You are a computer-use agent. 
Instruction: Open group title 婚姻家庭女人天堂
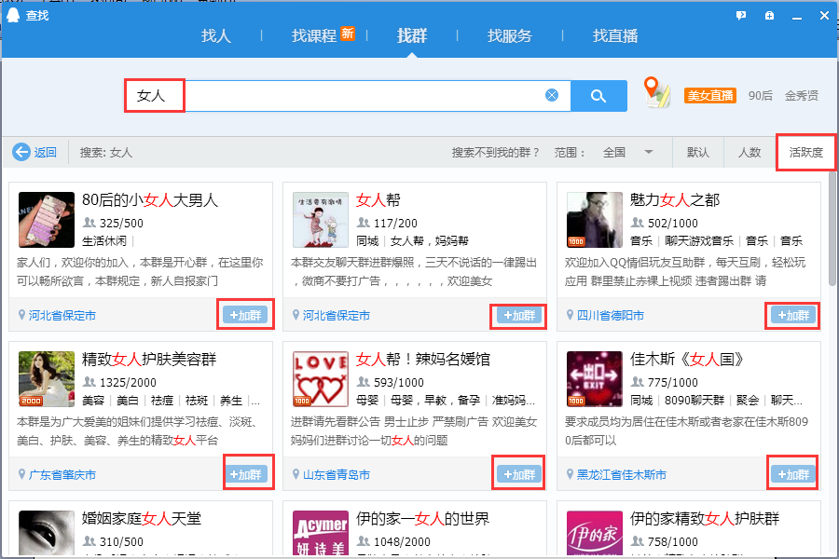point(142,519)
